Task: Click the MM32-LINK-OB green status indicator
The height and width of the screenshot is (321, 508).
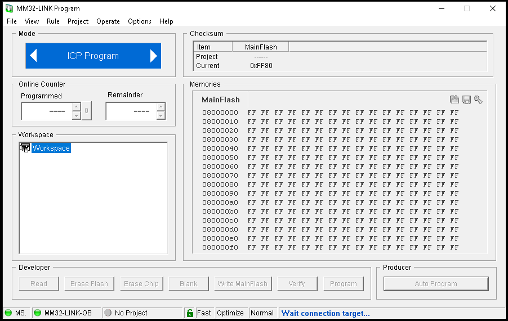Action: [x=38, y=313]
